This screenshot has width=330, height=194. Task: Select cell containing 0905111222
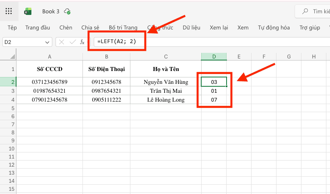pos(107,100)
